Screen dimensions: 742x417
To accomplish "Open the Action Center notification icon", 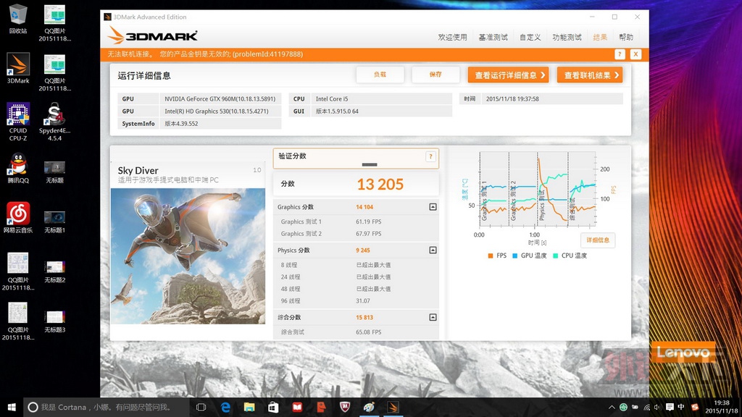I will click(670, 407).
